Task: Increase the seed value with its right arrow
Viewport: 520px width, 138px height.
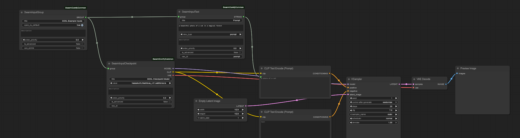Action: pos(396,98)
